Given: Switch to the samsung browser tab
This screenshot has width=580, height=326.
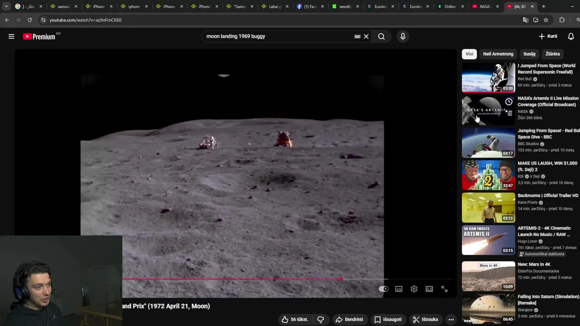Looking at the screenshot, I should tap(63, 6).
